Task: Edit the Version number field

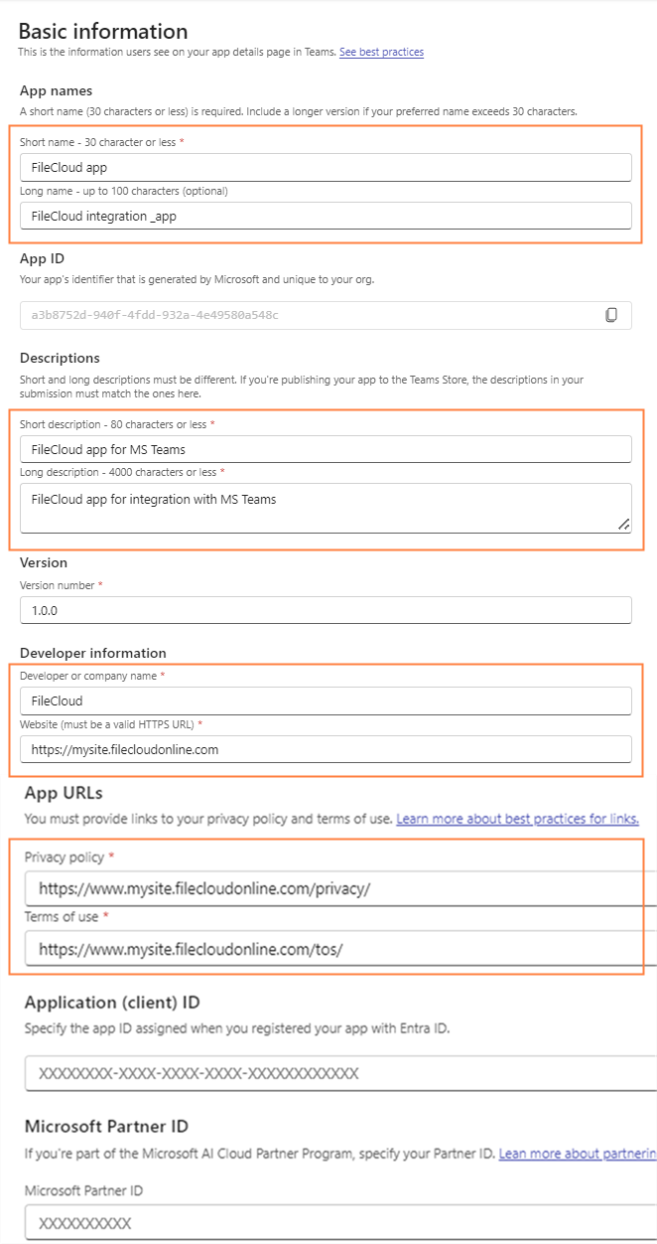Action: pos(326,610)
